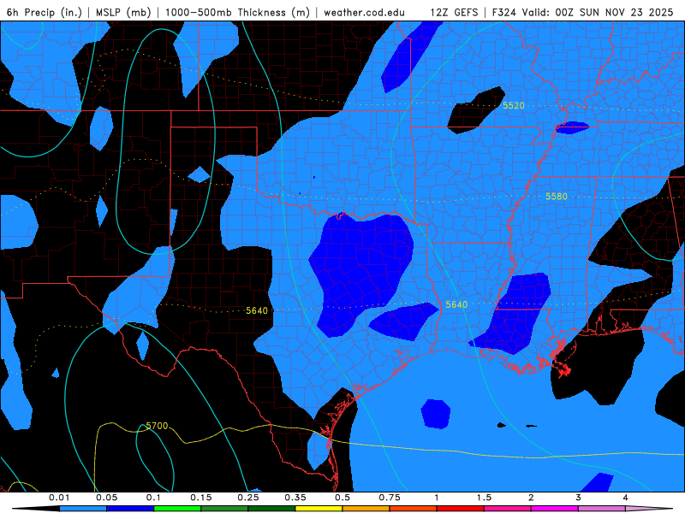Click the 0.05 legend value
The height and width of the screenshot is (513, 685).
107,498
